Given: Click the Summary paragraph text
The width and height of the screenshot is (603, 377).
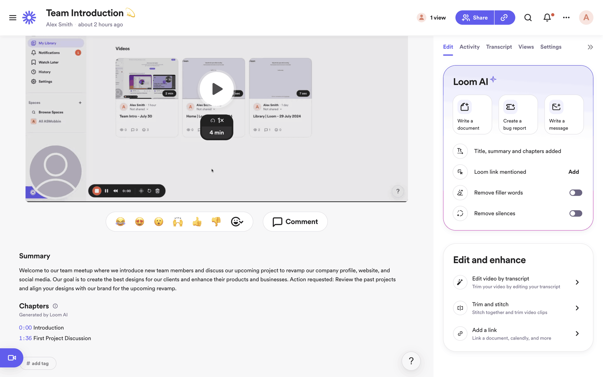Looking at the screenshot, I should tap(207, 279).
